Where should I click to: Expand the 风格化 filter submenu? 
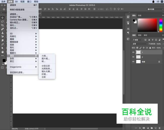tap(23, 36)
